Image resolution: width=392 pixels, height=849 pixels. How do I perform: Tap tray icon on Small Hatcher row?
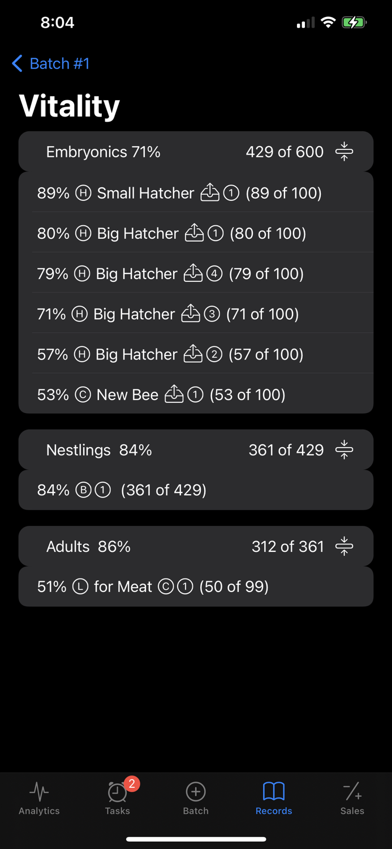[210, 193]
